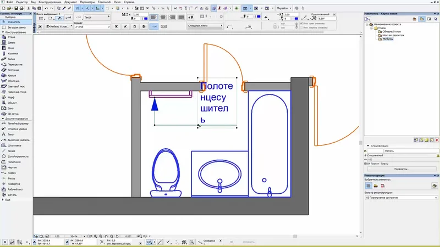This screenshot has height=247, width=440.
Task: Click the Планы folder in the Navigator
Action: coord(382,28)
